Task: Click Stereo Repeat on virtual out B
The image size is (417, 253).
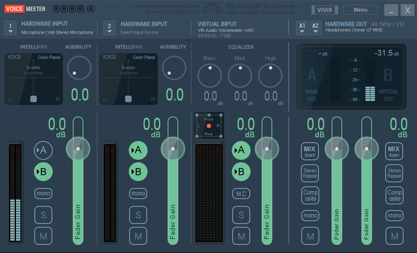Action: 394,173
